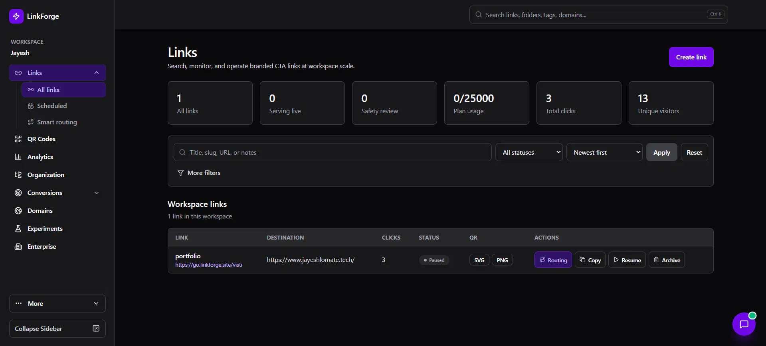Click the Total clicks stat card
The image size is (766, 346).
(x=579, y=103)
